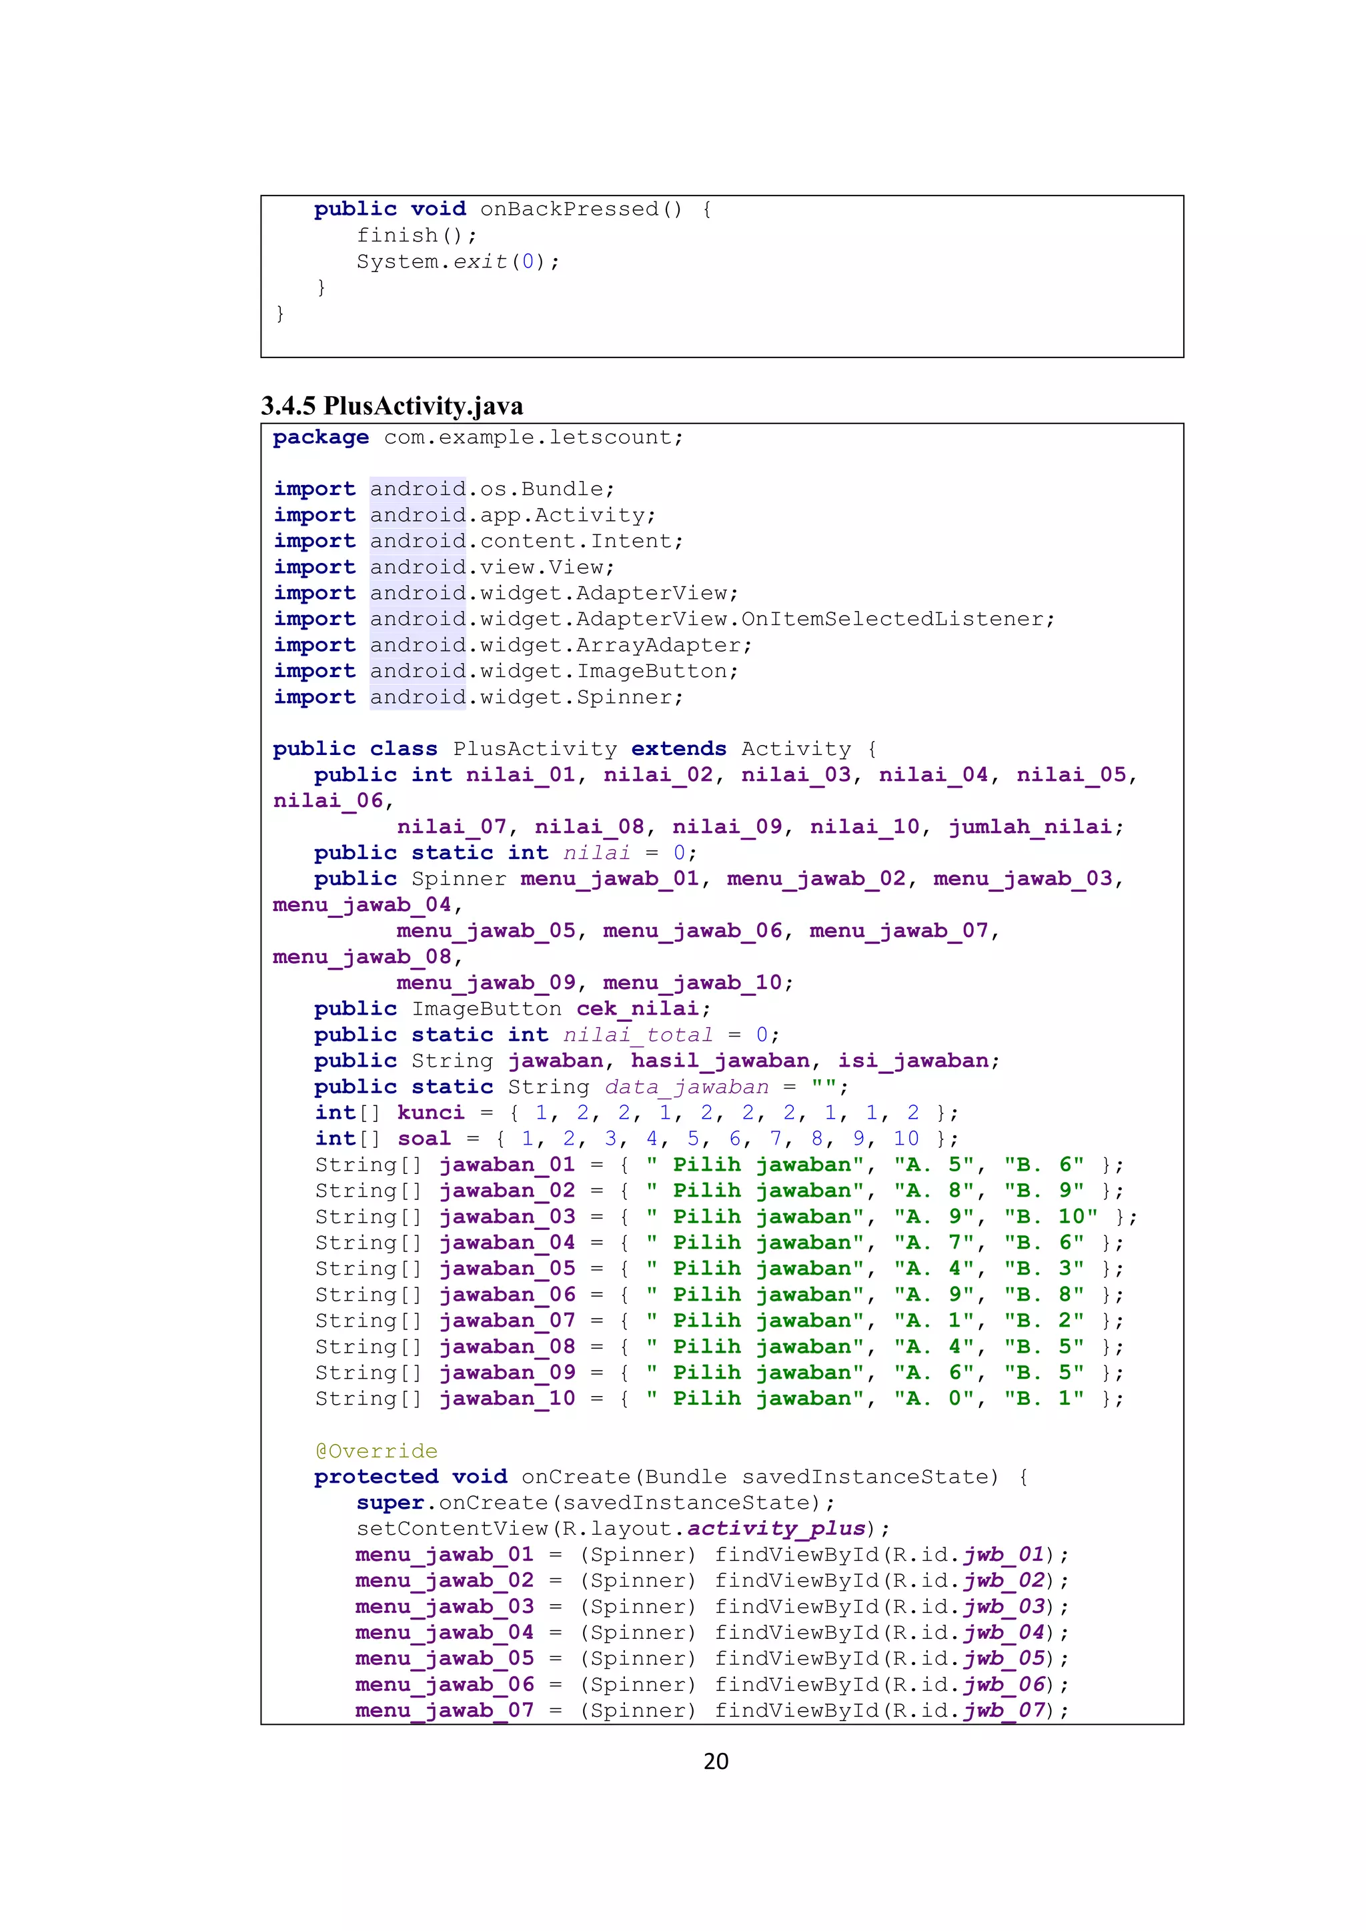Click the onBackPressed method name
Screen dimensions: 1366x1931
[x=570, y=209]
